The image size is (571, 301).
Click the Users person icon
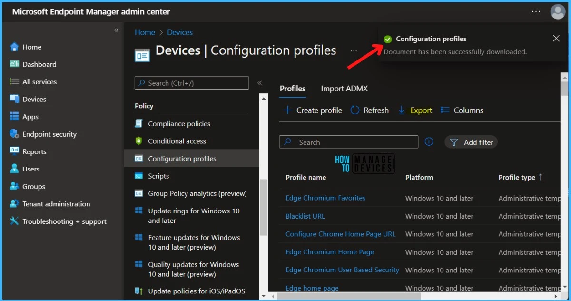(14, 169)
